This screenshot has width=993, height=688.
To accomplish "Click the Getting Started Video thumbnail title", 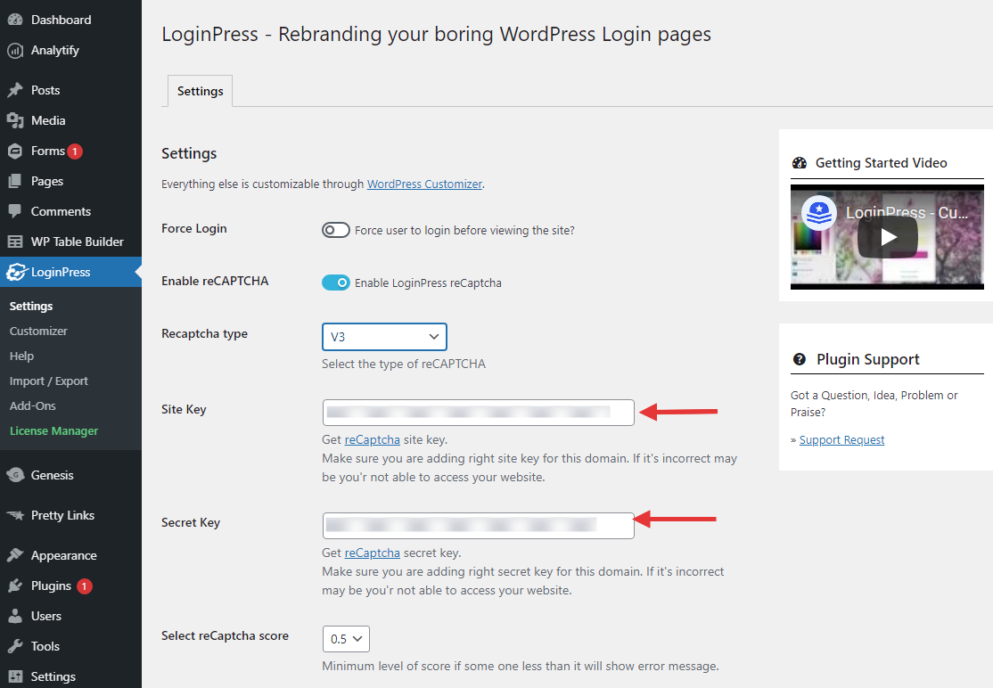I will 907,213.
